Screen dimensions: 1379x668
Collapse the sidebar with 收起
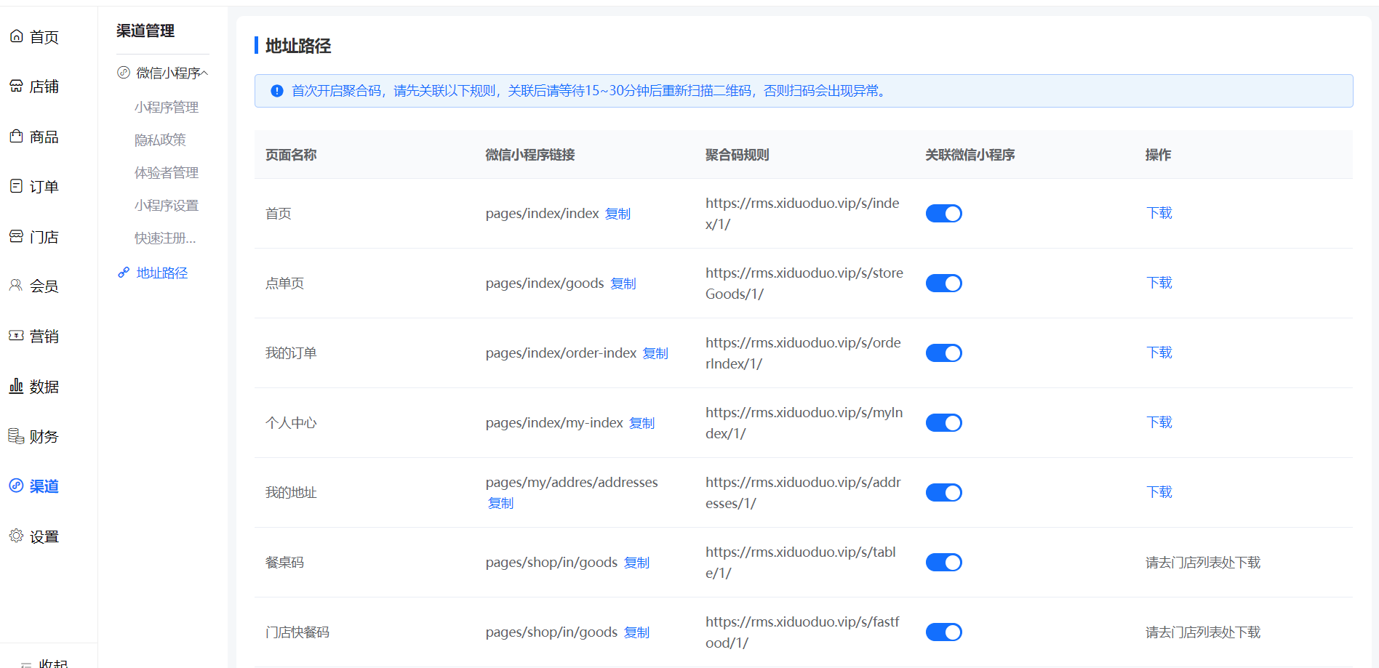coord(44,663)
